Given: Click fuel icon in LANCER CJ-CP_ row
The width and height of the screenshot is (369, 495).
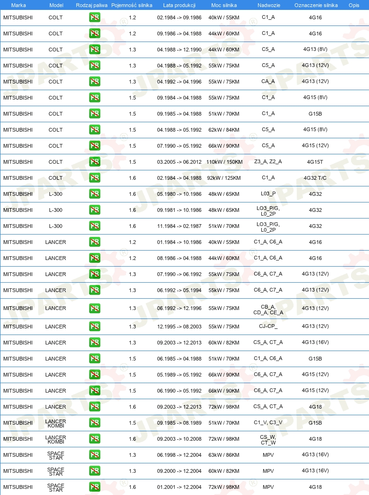Looking at the screenshot, I should [x=95, y=327].
